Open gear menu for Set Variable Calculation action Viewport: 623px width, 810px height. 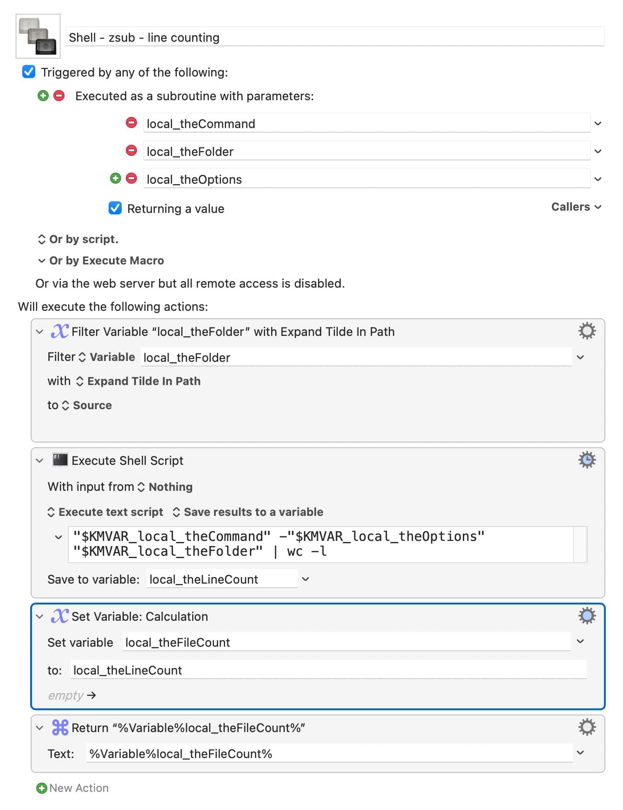(x=587, y=616)
